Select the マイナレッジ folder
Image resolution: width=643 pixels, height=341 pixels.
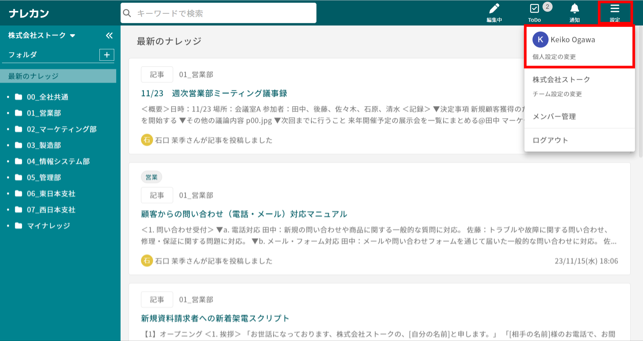point(49,226)
